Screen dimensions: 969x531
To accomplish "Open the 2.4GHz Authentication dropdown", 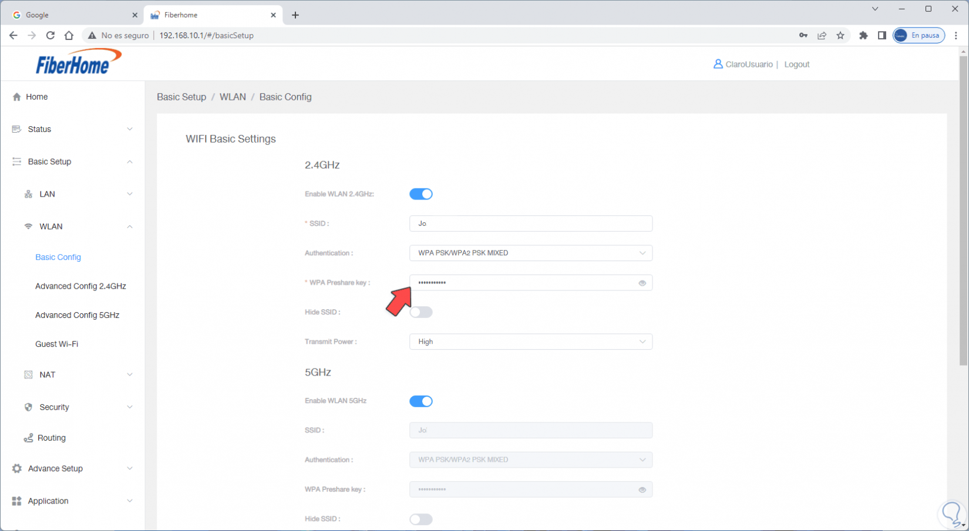I will [530, 253].
